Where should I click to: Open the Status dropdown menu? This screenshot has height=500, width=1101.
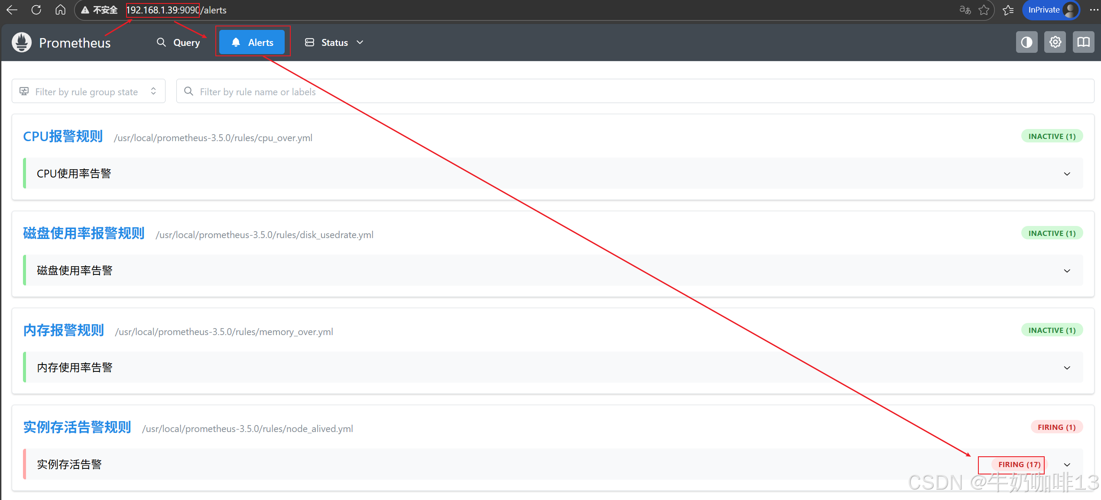click(334, 42)
